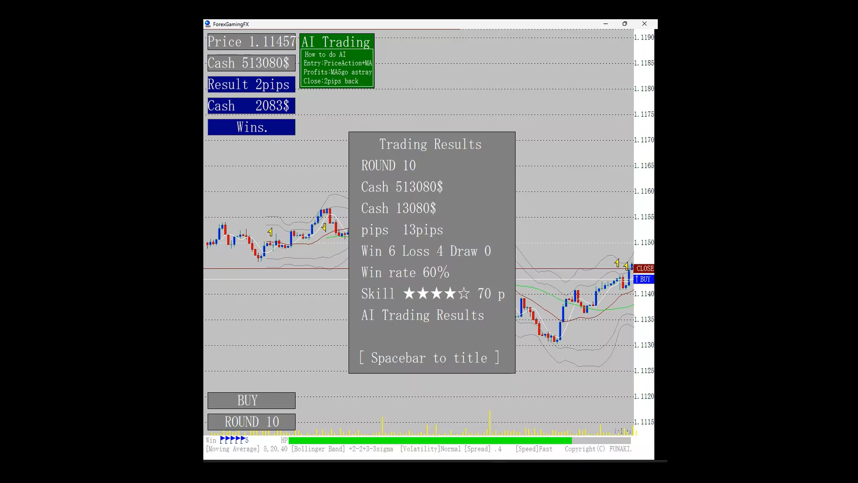Image resolution: width=858 pixels, height=483 pixels.
Task: Click the ROUND 10 button
Action: tap(251, 422)
